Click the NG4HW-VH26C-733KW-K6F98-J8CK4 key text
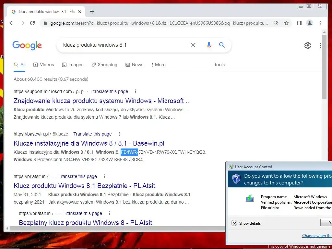Screen dimensions: 332x249 point(103,160)
